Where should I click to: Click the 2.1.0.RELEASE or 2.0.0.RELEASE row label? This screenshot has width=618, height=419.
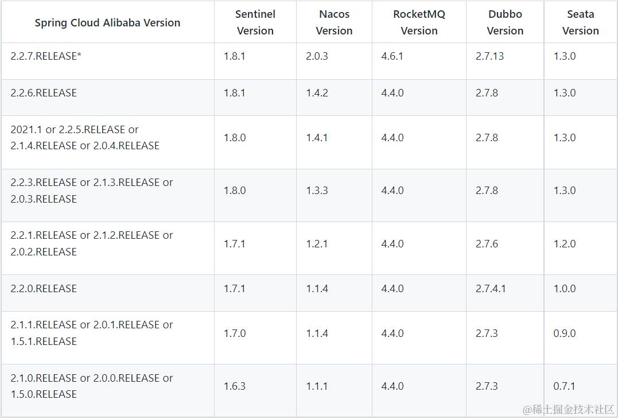pos(91,386)
